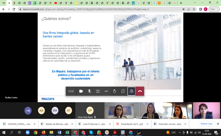The height and width of the screenshot is (136, 221).
Task: Expand options for NOMINA_CURSO xlsx download
Action: pyautogui.click(x=34, y=124)
